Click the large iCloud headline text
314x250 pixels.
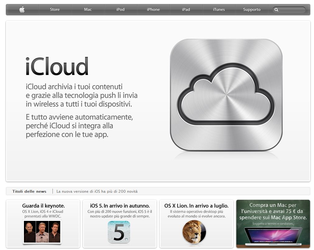(57, 67)
